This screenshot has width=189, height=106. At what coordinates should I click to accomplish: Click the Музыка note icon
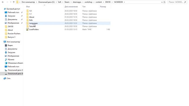6,59
